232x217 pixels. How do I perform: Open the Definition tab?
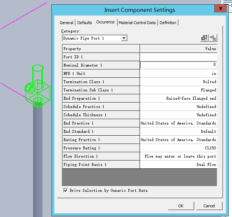pyautogui.click(x=168, y=23)
